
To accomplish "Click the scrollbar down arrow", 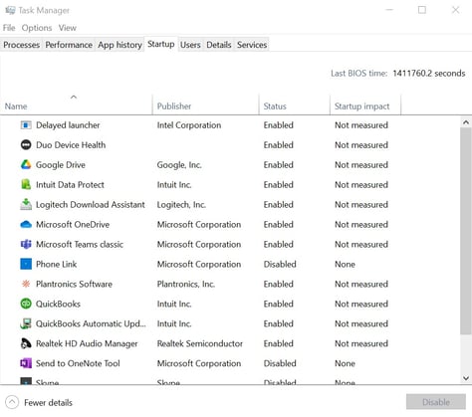I will [466, 378].
